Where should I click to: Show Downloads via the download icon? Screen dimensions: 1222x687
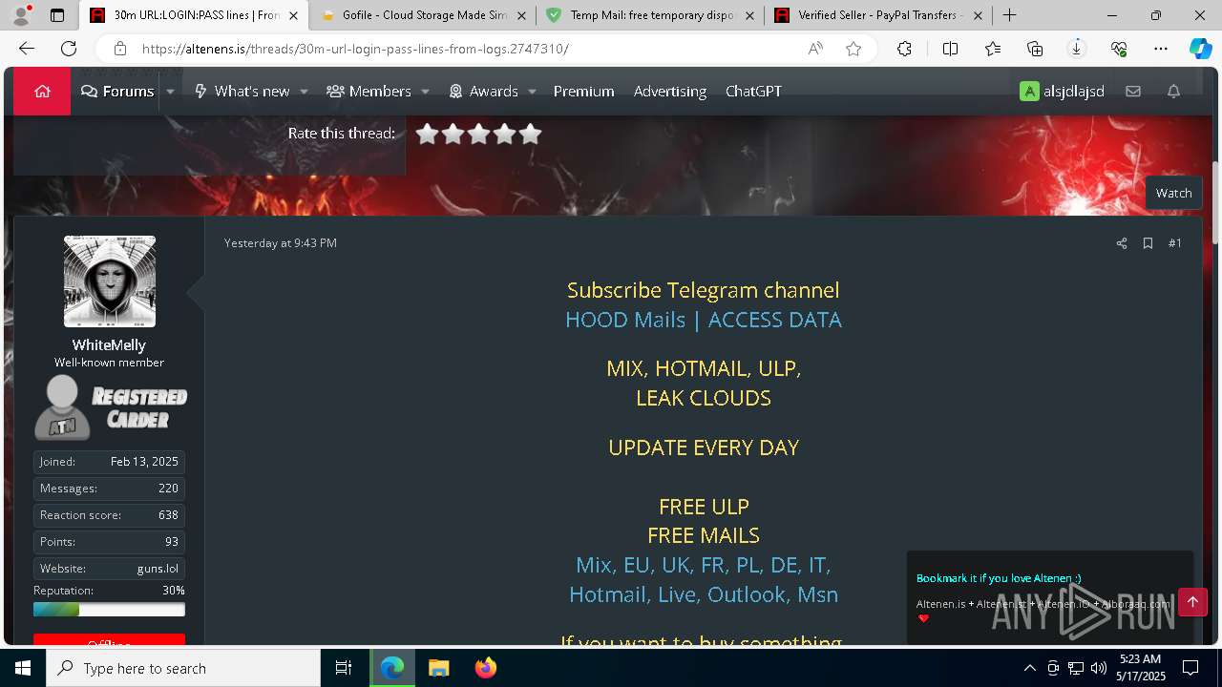click(x=1077, y=49)
